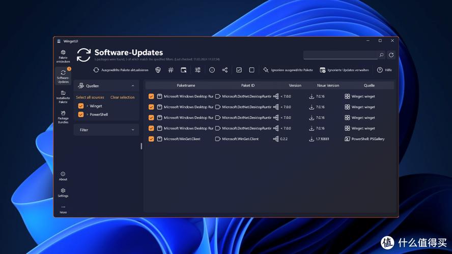
Task: Uncheck the PowerShell source checkbox
Action: (x=81, y=114)
